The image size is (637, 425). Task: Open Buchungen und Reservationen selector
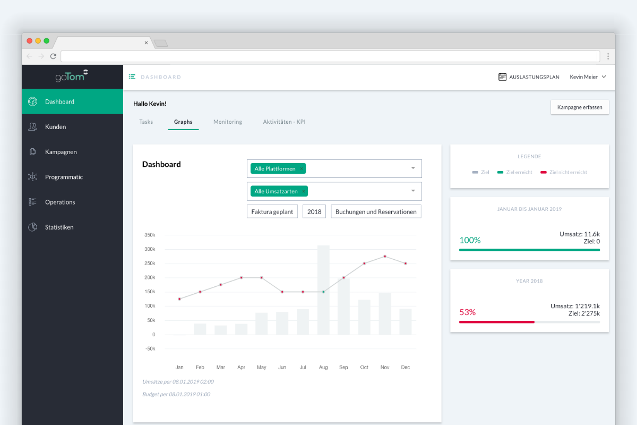(x=376, y=211)
